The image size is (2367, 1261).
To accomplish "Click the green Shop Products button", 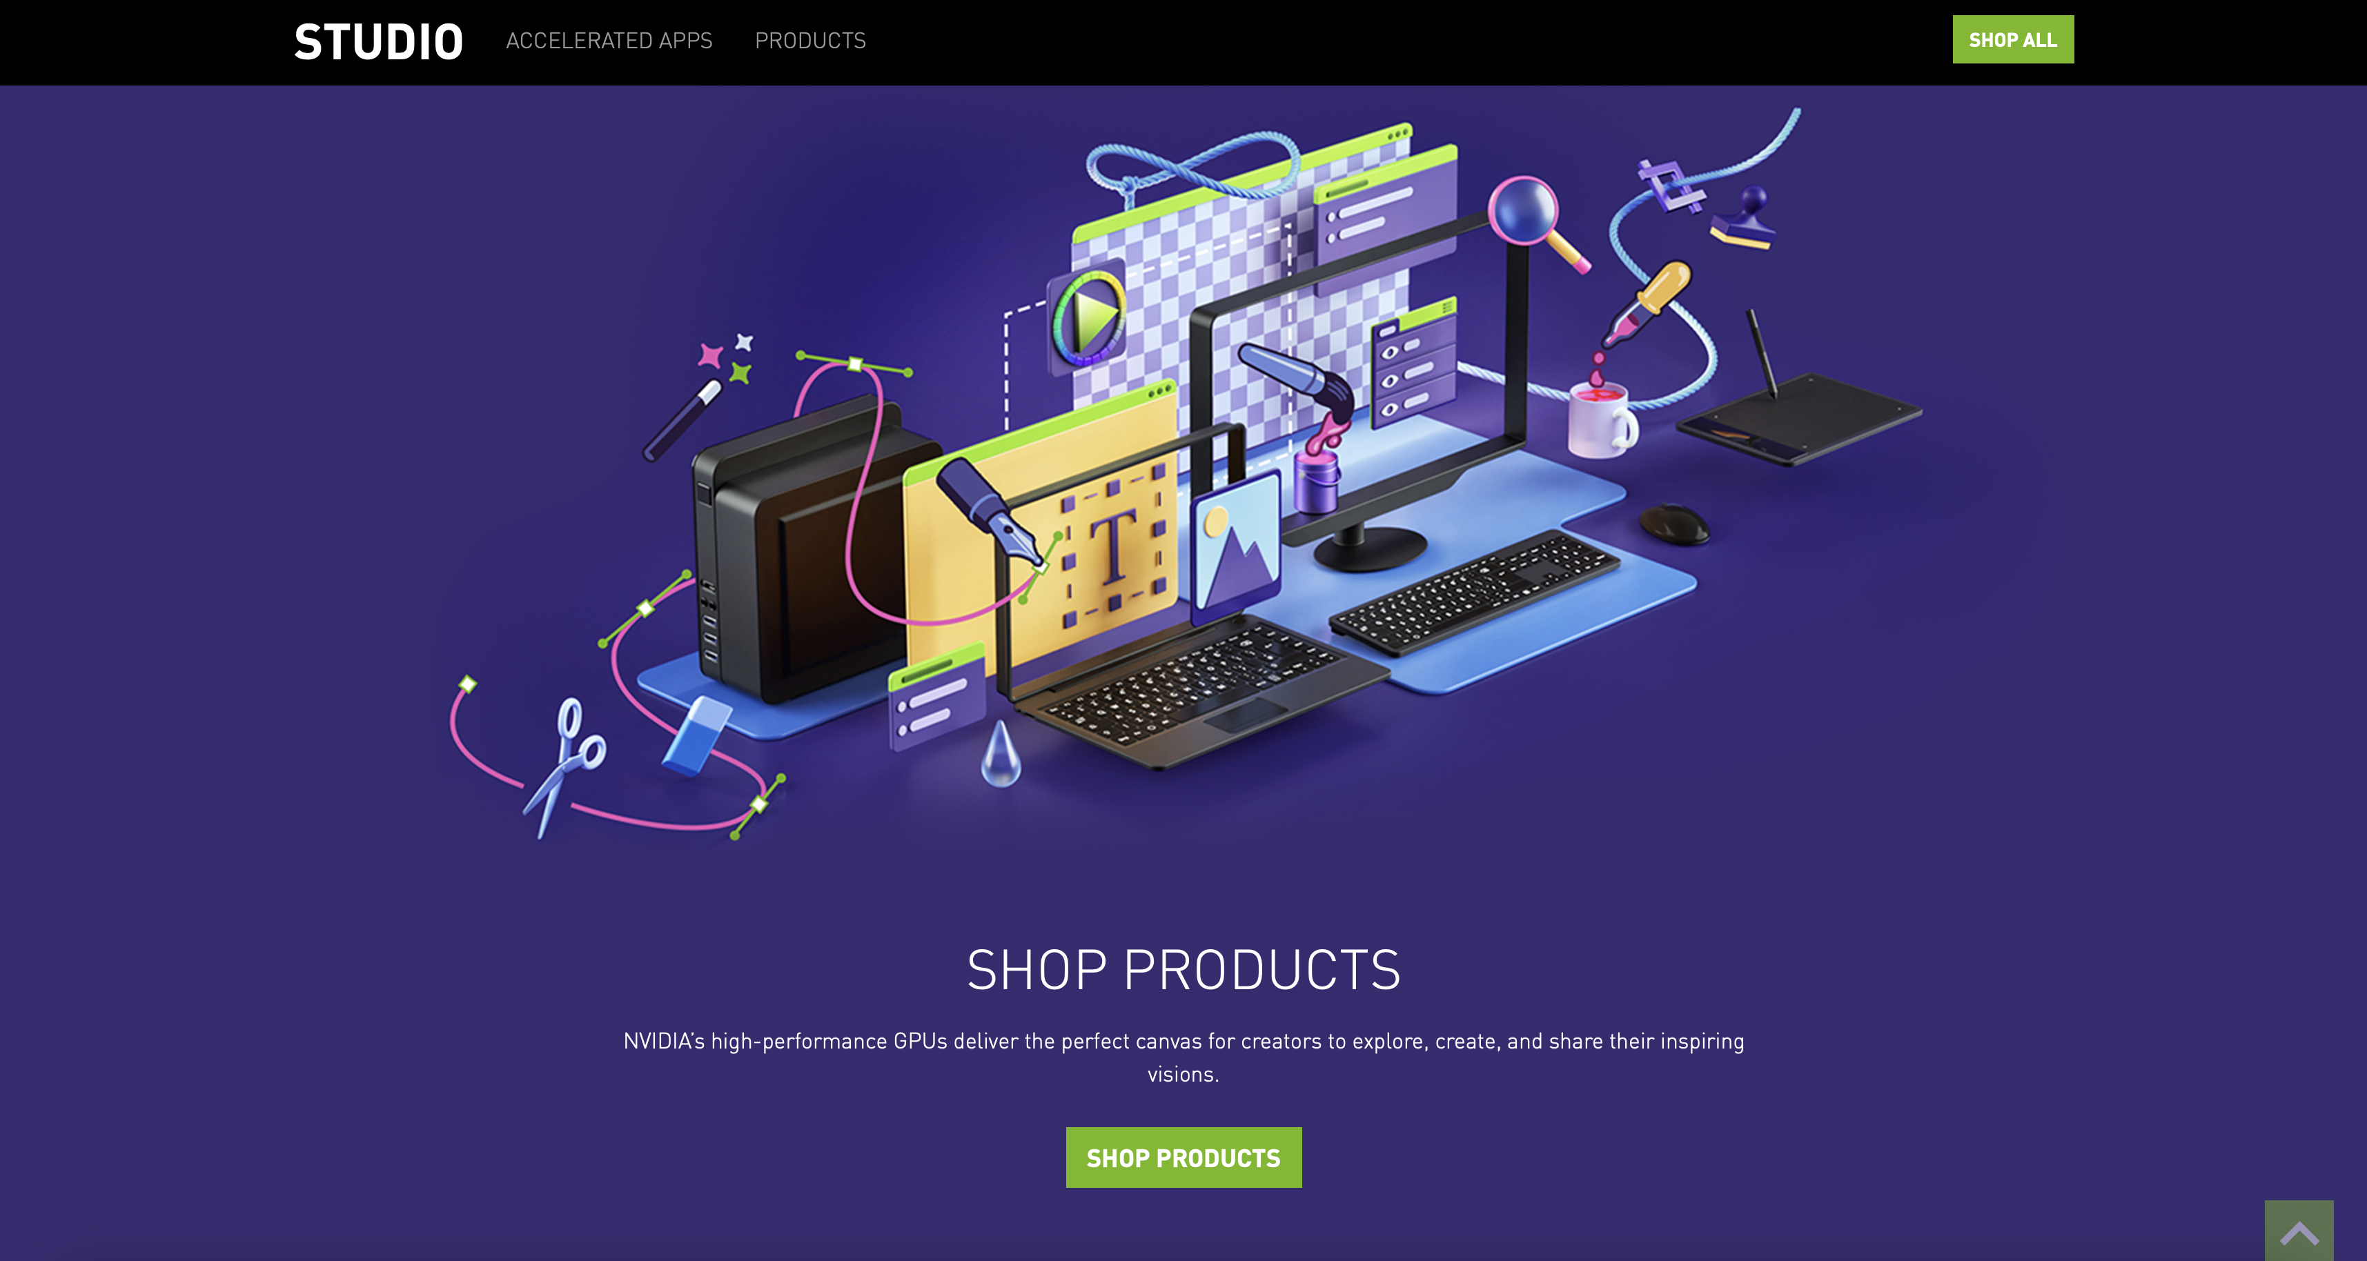I will point(1183,1158).
